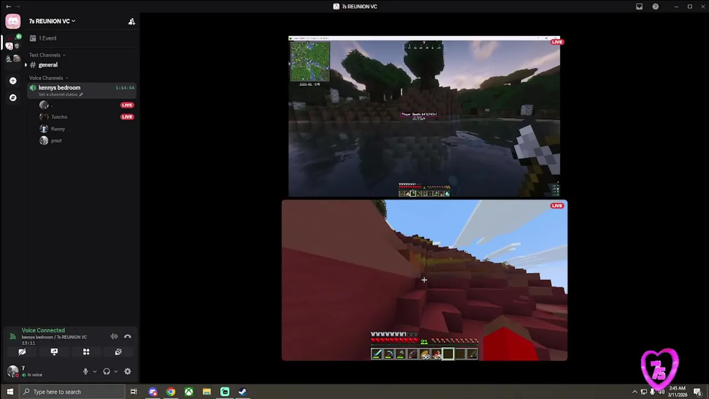Share your screen button
709x399 pixels.
(54, 352)
